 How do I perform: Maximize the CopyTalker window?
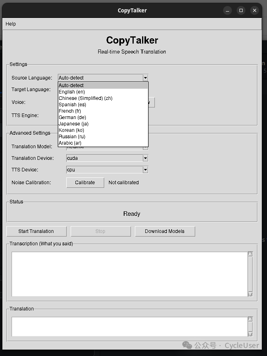click(241, 10)
